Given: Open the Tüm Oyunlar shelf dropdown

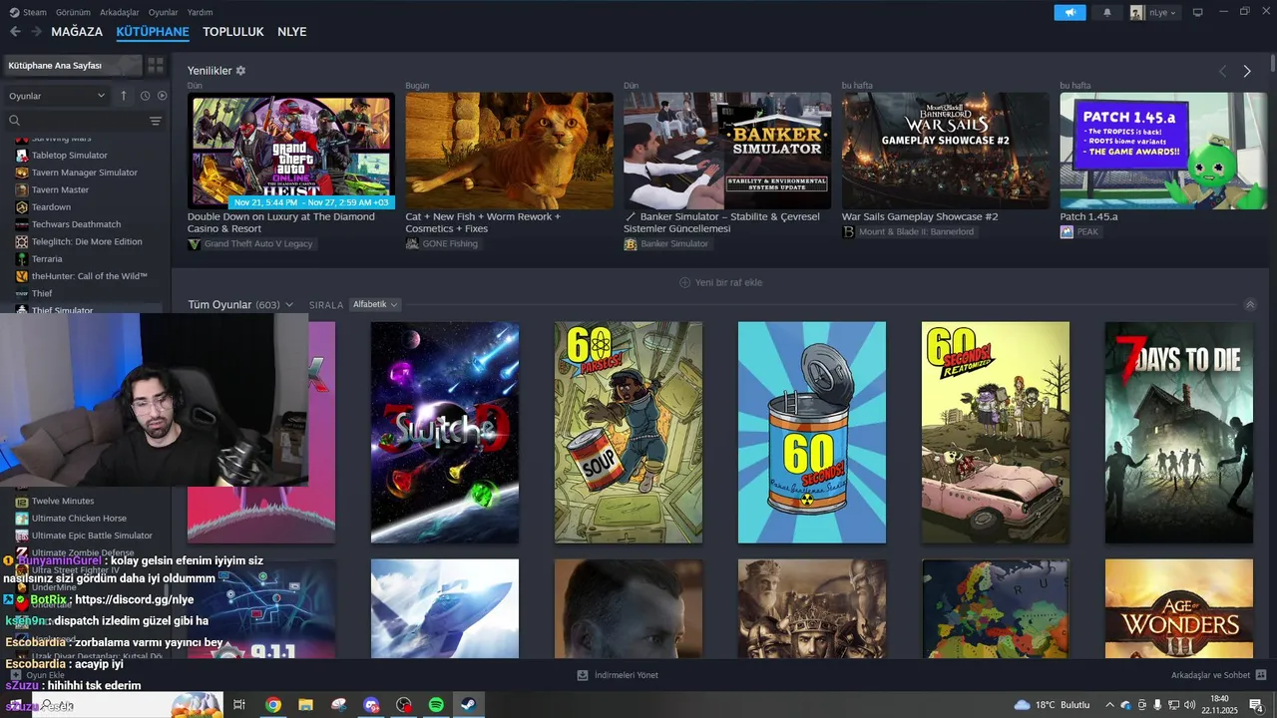Looking at the screenshot, I should click(x=289, y=304).
